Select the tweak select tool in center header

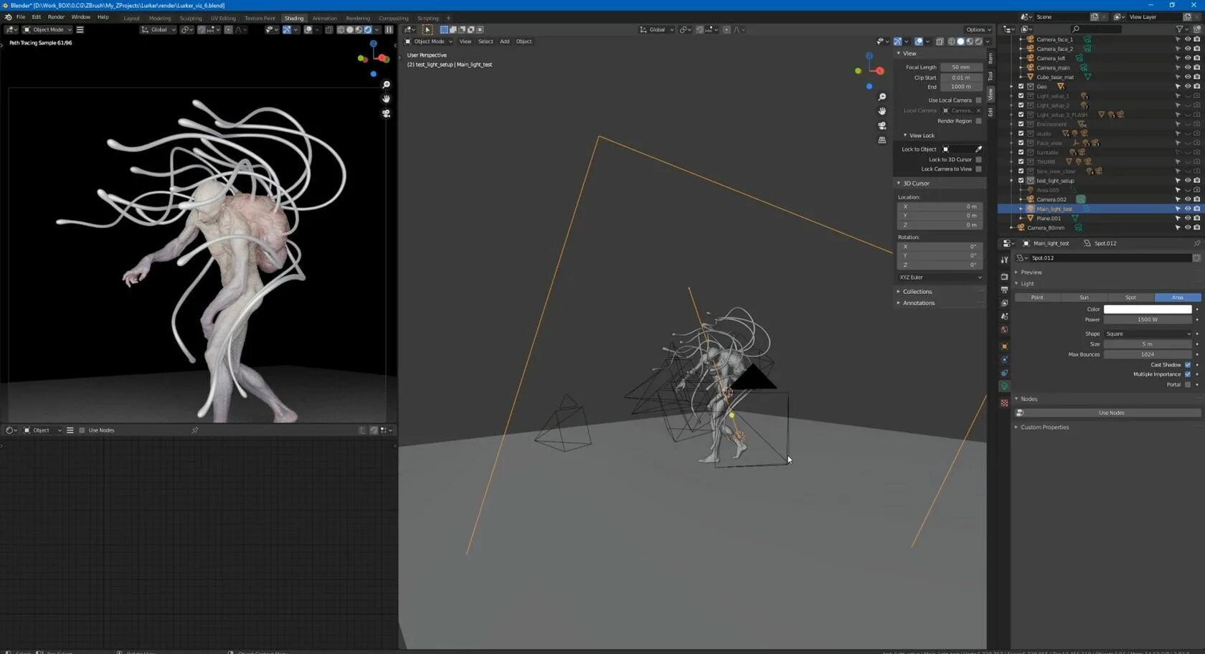pyautogui.click(x=427, y=29)
